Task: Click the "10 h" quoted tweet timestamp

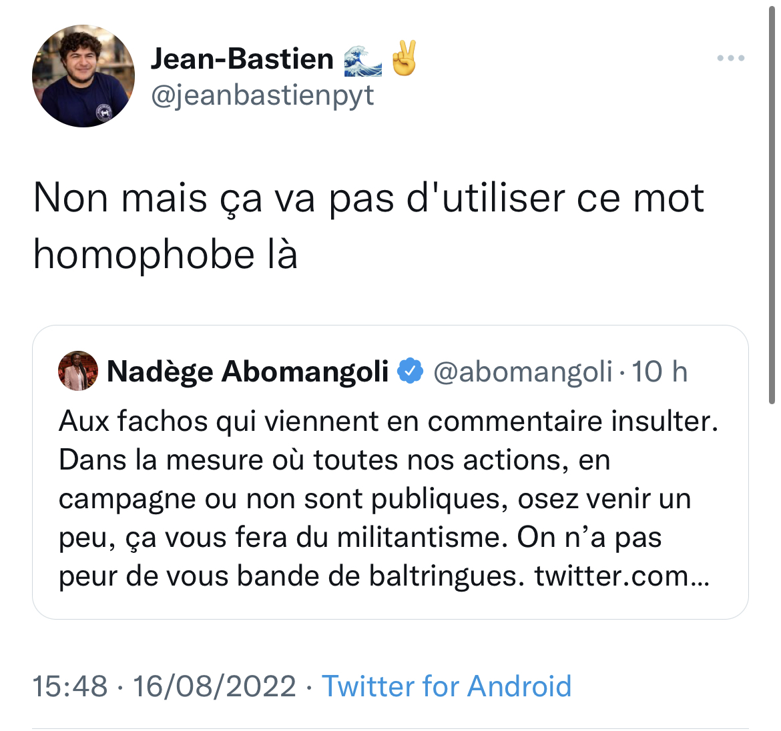Action: (x=660, y=372)
